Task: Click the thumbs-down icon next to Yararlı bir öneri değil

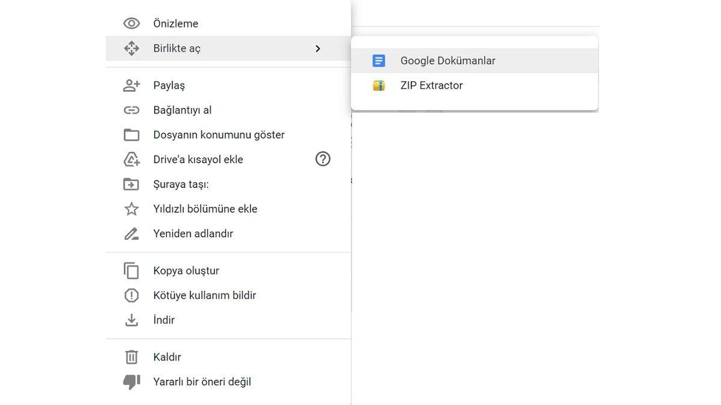Action: pos(131,381)
